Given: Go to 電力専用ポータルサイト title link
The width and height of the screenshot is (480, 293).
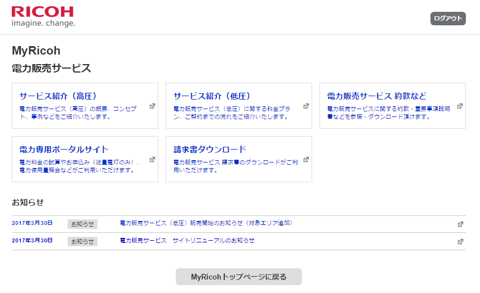Looking at the screenshot, I should coord(64,149).
